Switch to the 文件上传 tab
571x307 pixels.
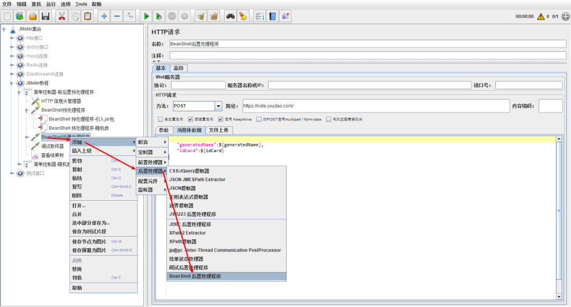[x=219, y=130]
